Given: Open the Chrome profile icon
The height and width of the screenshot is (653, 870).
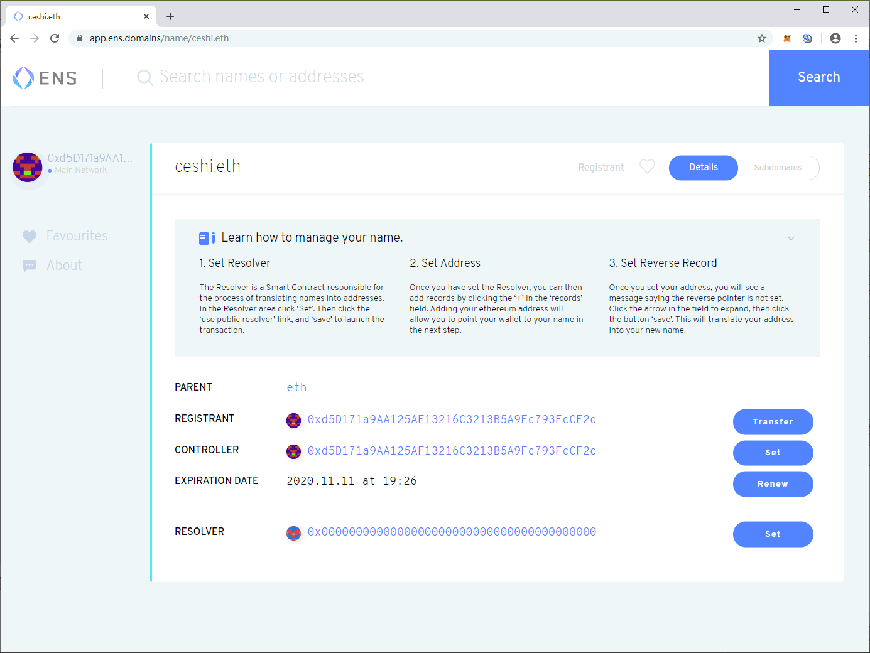Looking at the screenshot, I should coord(835,38).
